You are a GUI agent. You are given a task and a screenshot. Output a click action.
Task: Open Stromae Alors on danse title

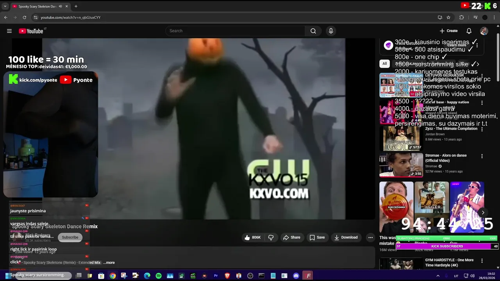[x=446, y=158]
